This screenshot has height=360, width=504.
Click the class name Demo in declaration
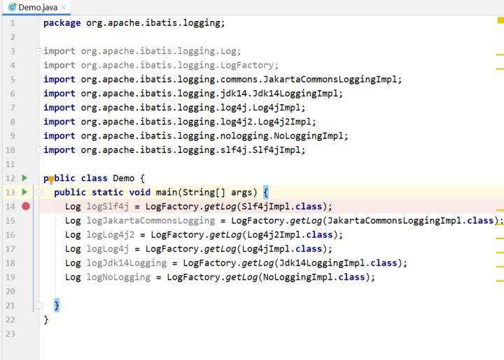click(x=123, y=178)
